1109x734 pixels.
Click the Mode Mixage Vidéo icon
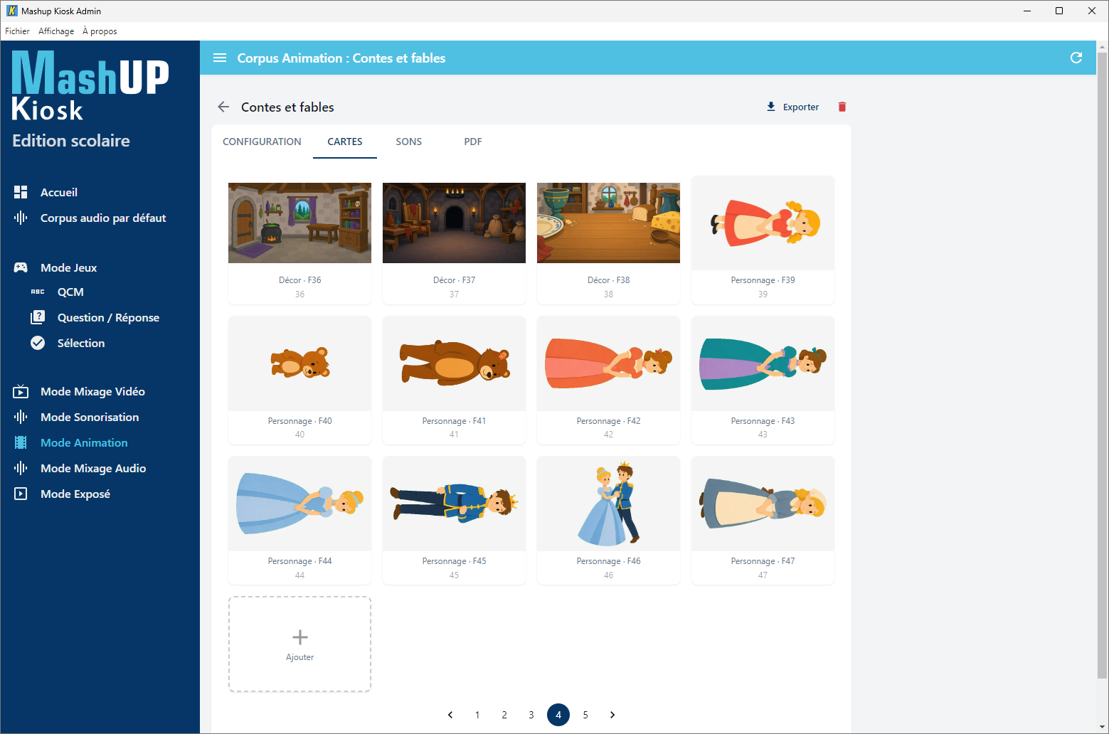[21, 391]
